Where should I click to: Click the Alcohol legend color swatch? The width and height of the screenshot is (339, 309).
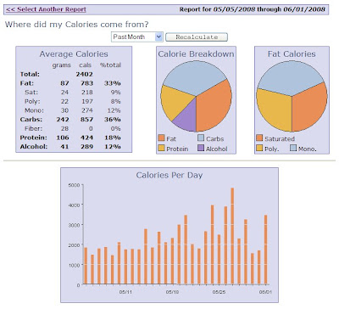coord(201,148)
